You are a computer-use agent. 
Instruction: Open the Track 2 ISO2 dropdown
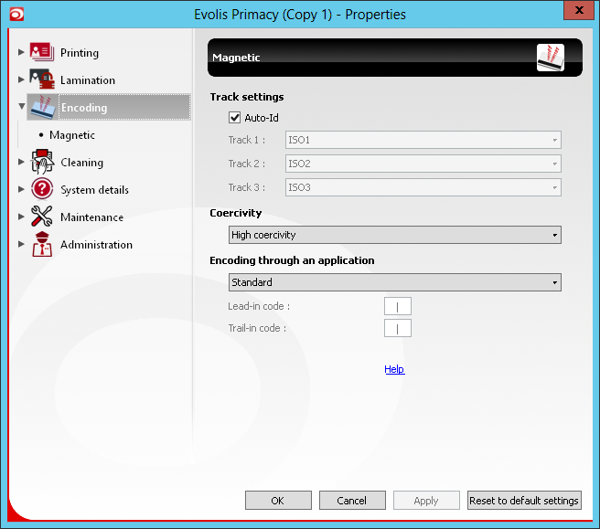pos(423,164)
